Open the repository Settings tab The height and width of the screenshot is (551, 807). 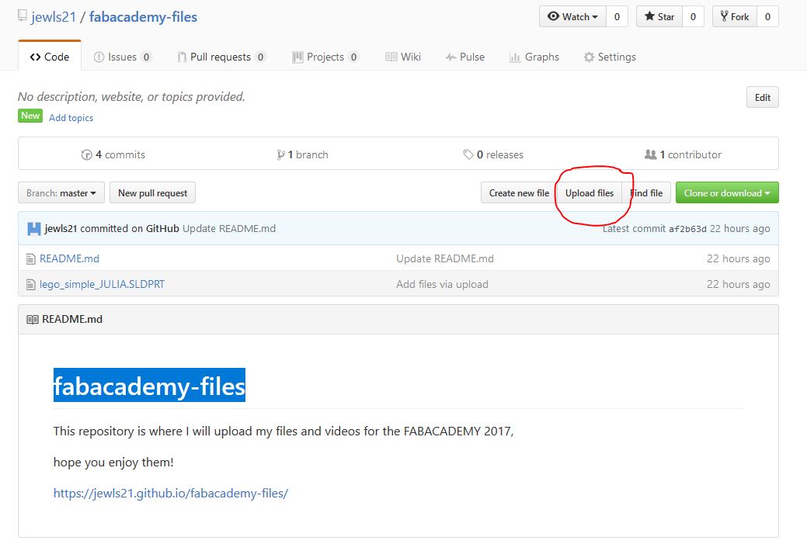(610, 57)
